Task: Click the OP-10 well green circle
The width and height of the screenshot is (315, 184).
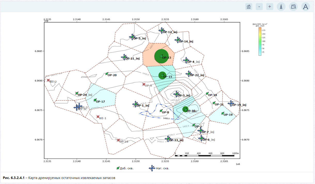Action: [x=185, y=109]
